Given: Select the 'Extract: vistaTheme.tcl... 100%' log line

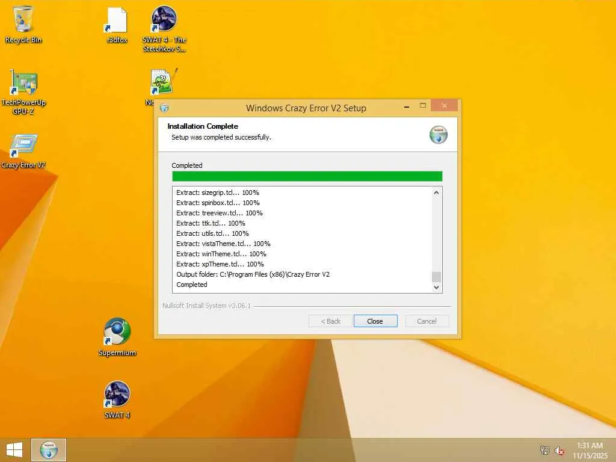Looking at the screenshot, I should click(x=223, y=244).
